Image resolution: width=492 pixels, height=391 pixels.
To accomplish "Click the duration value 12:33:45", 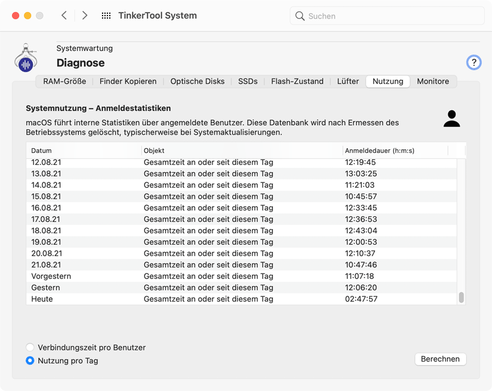I will [x=361, y=208].
